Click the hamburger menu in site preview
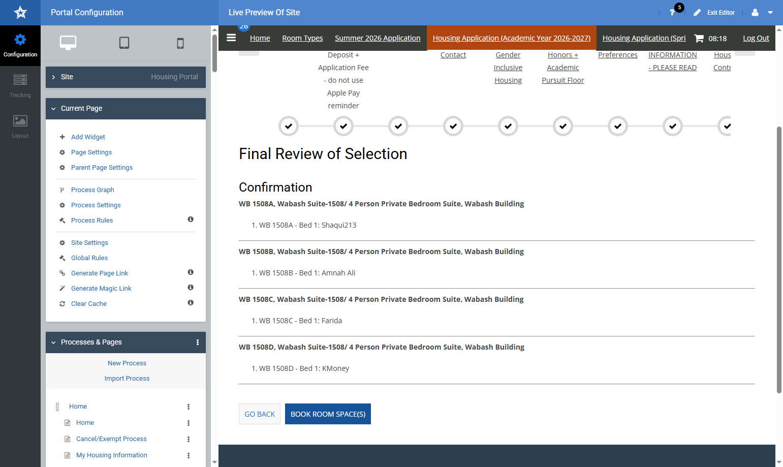The height and width of the screenshot is (467, 783). (231, 38)
